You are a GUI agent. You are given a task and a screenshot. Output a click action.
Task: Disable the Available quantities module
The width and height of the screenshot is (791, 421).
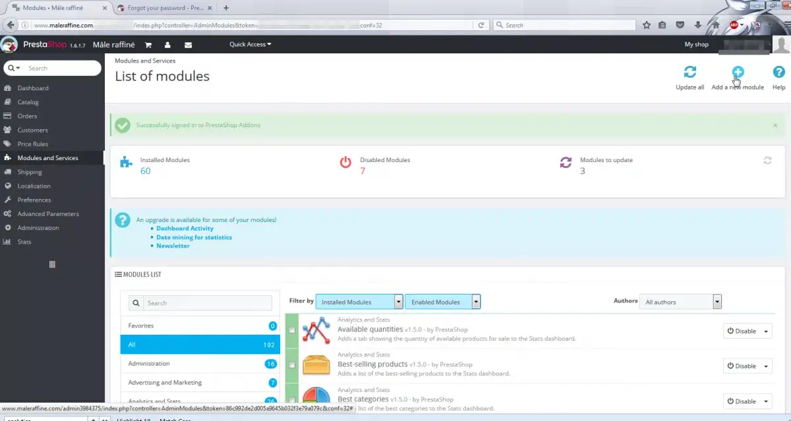point(742,331)
